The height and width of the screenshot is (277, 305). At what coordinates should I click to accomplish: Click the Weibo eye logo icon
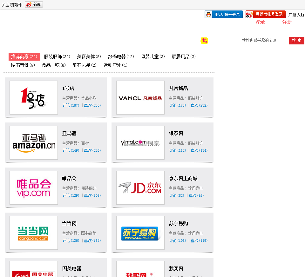[x=249, y=14]
